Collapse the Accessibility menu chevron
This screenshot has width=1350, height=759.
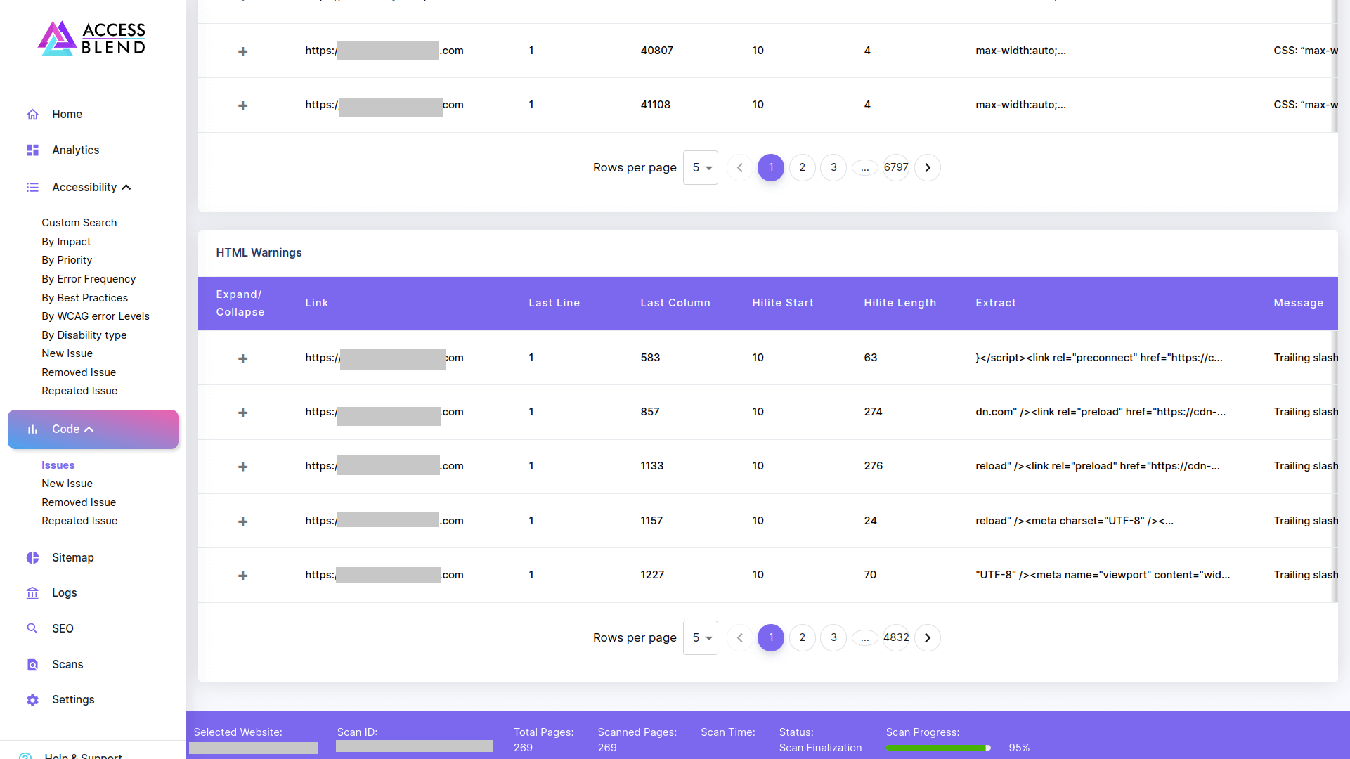click(126, 188)
